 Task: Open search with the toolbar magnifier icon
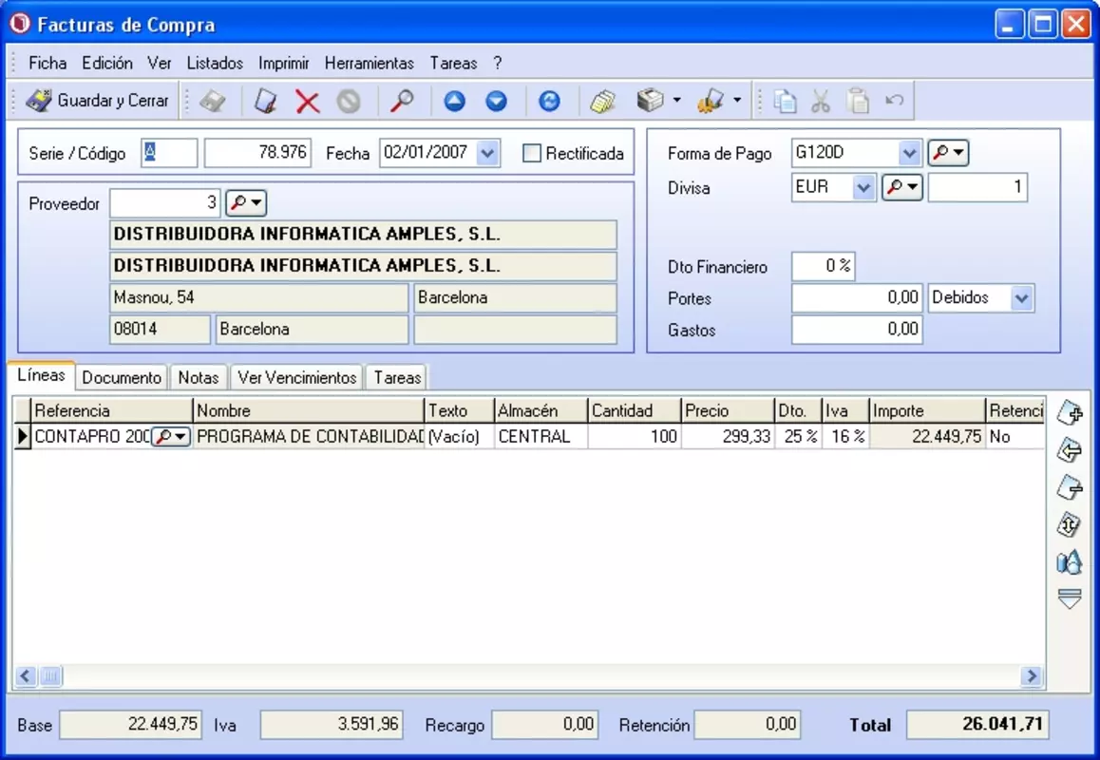pos(401,101)
